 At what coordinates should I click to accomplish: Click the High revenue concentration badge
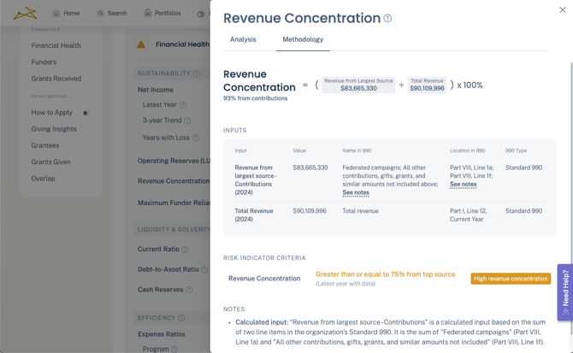coord(511,279)
